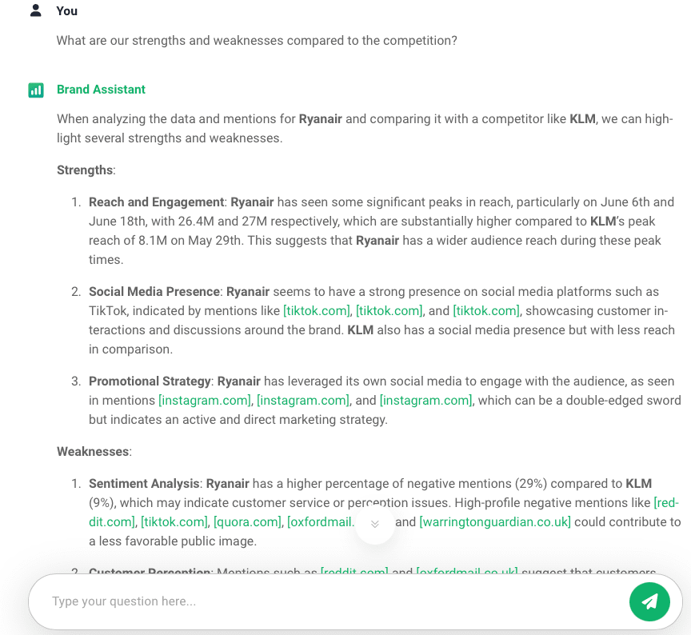The width and height of the screenshot is (691, 635).
Task: Open the first tiktok.com link under Social Media Presence
Action: tap(317, 310)
